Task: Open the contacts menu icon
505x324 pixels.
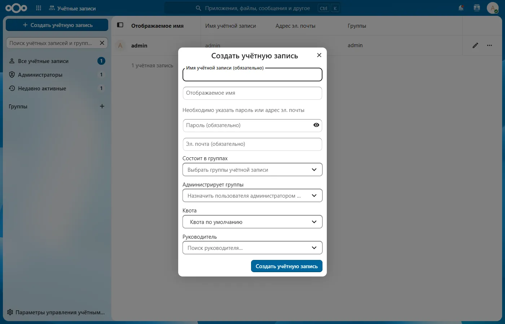Action: point(477,8)
